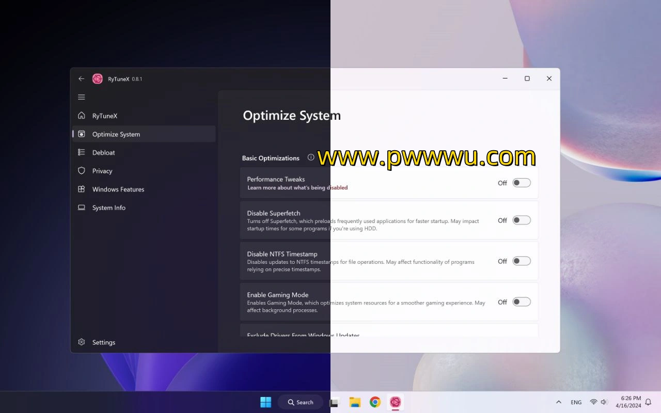Click the home icon beside RyTuneX
Viewport: 661px width, 413px height.
click(x=81, y=116)
